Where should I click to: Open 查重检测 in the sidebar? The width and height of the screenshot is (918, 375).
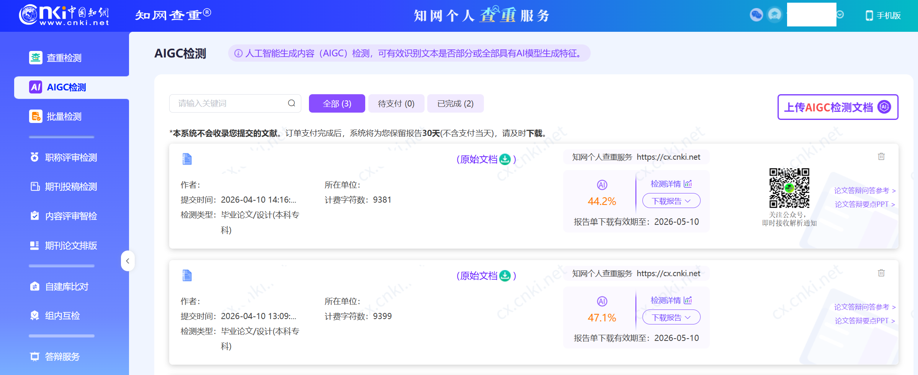tap(64, 58)
